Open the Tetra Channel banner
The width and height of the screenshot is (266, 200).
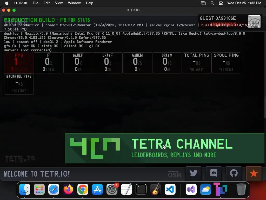pos(164,148)
